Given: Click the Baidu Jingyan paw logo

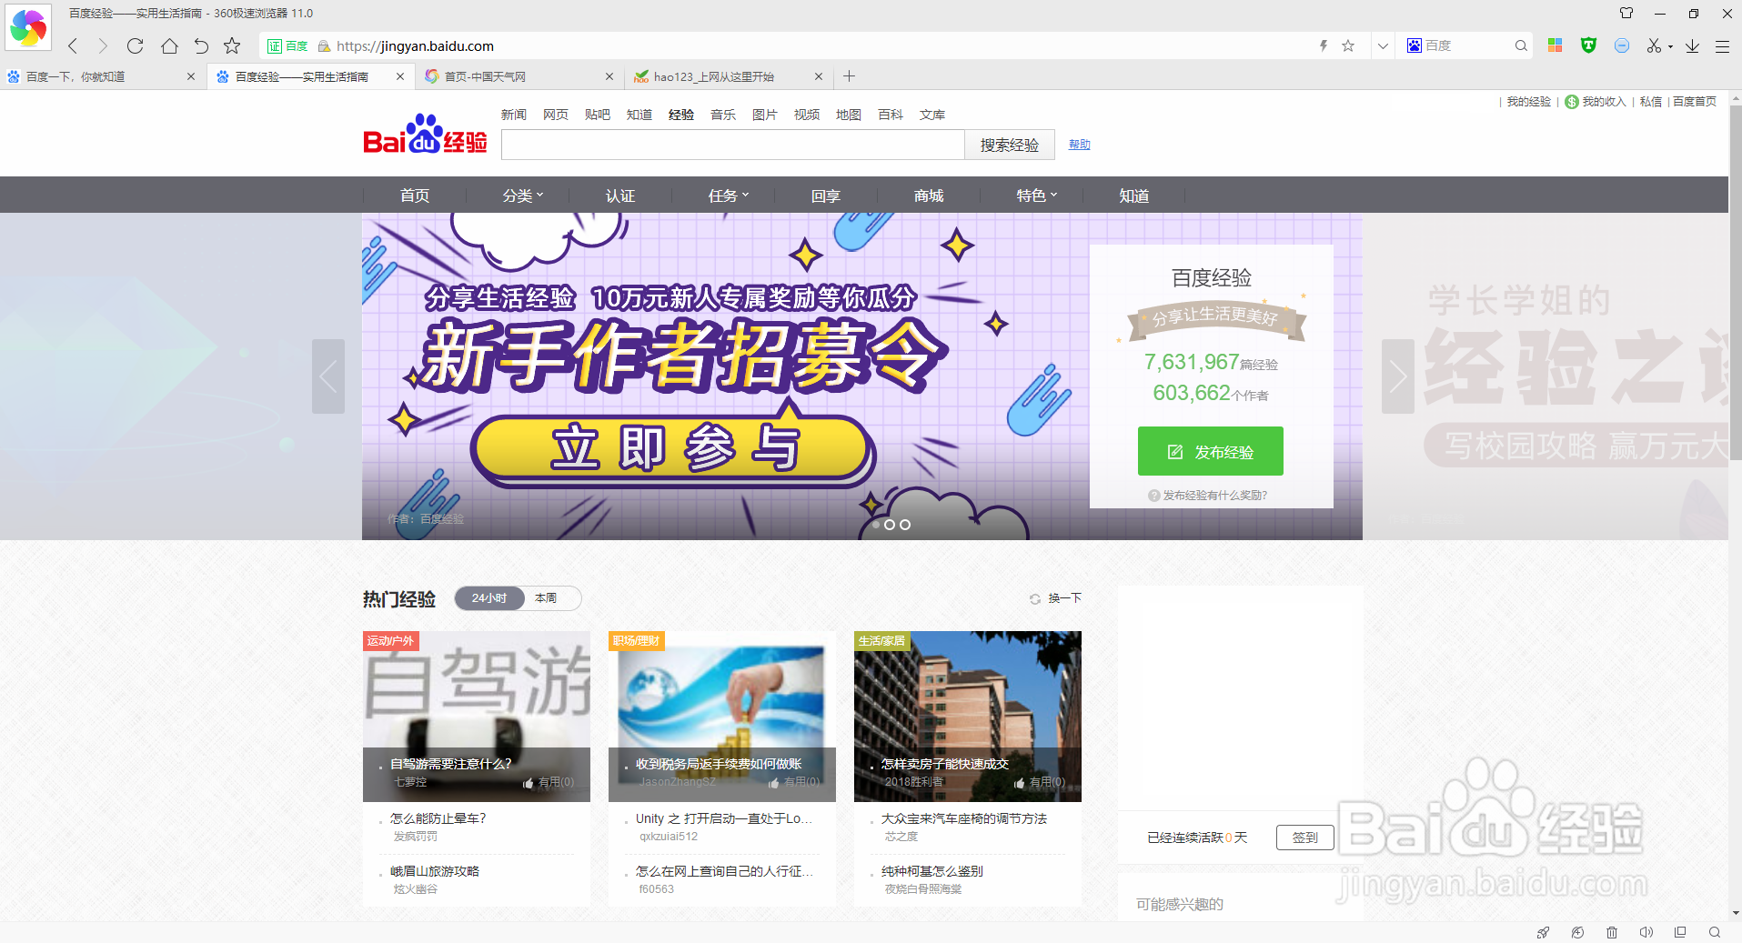Looking at the screenshot, I should [x=423, y=135].
